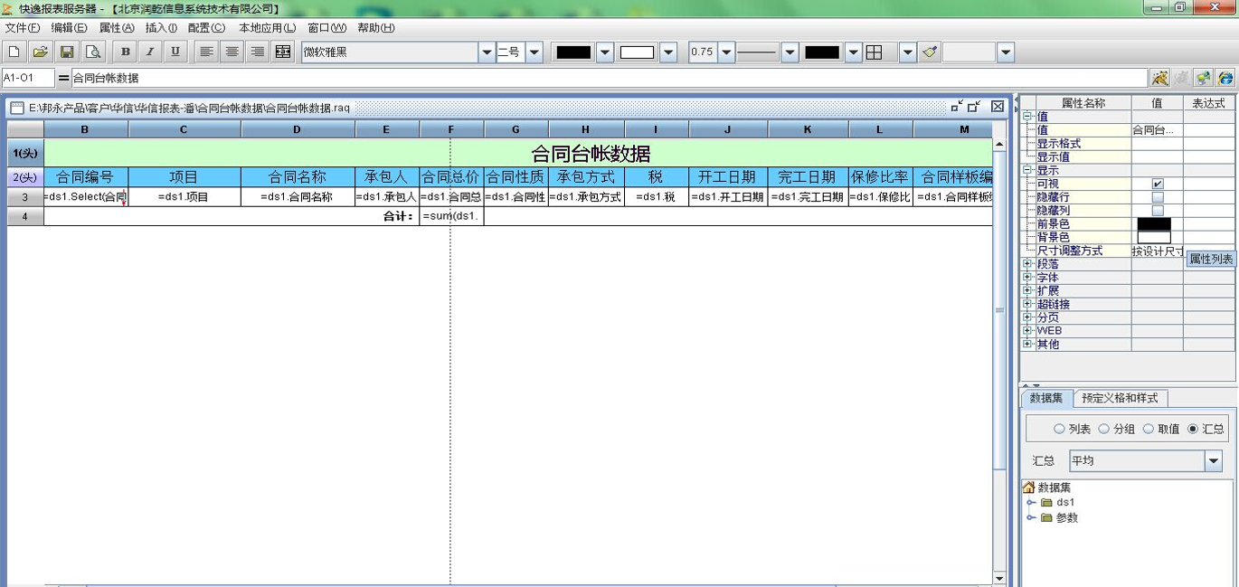Click the merge cells toolbar icon
Image resolution: width=1239 pixels, height=587 pixels.
tap(282, 52)
